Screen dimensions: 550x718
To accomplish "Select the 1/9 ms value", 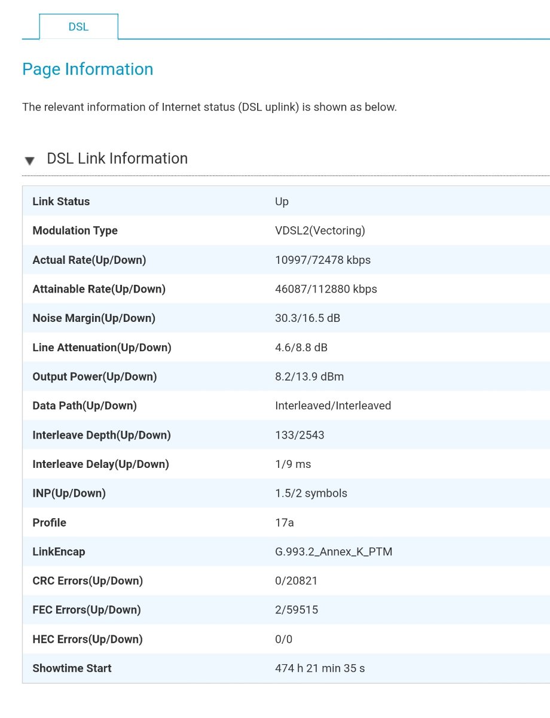I will (x=293, y=464).
